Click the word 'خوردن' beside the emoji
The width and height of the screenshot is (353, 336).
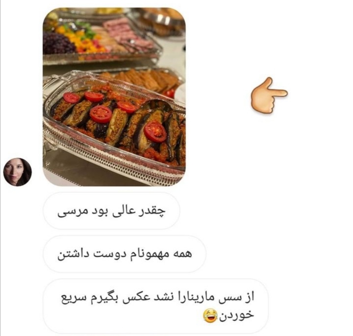click(236, 316)
